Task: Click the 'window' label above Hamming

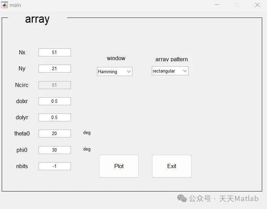Action: pyautogui.click(x=116, y=58)
